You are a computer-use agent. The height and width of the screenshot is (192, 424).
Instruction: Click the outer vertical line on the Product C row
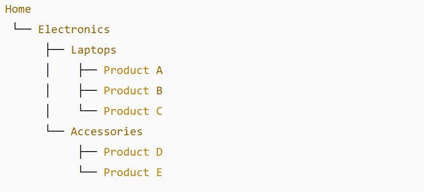(48, 111)
